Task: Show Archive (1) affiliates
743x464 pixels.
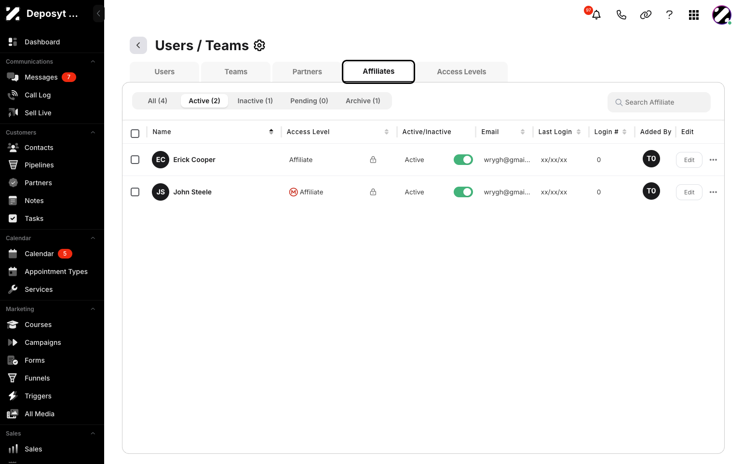Action: coord(363,101)
